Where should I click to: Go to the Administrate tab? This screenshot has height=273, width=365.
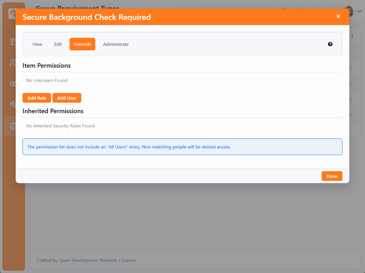tap(116, 44)
